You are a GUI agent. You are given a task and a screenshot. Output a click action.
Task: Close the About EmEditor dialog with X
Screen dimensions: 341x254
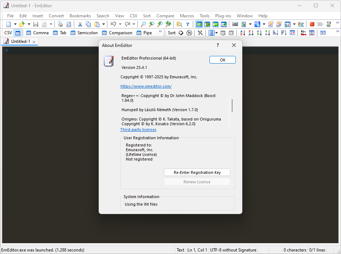pos(234,45)
